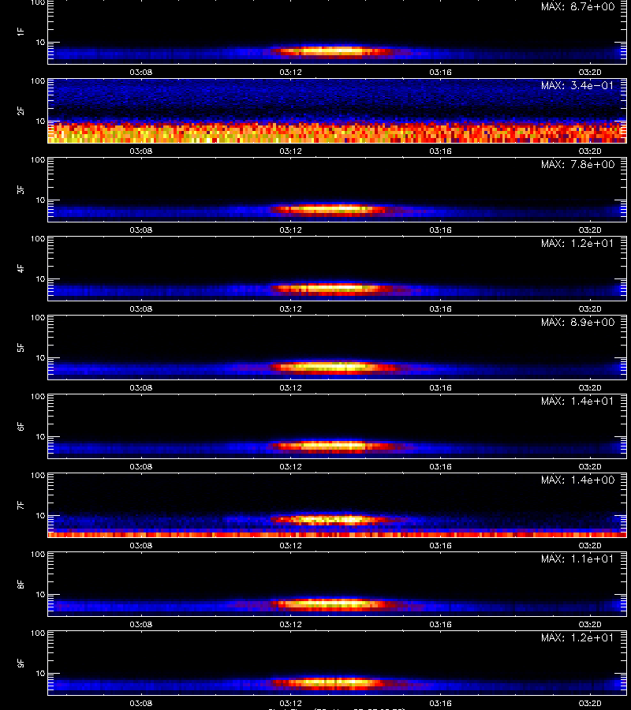Image resolution: width=631 pixels, height=710 pixels.
Task: Click the 'MAX: 1.4e+01' readout
Action: (577, 402)
